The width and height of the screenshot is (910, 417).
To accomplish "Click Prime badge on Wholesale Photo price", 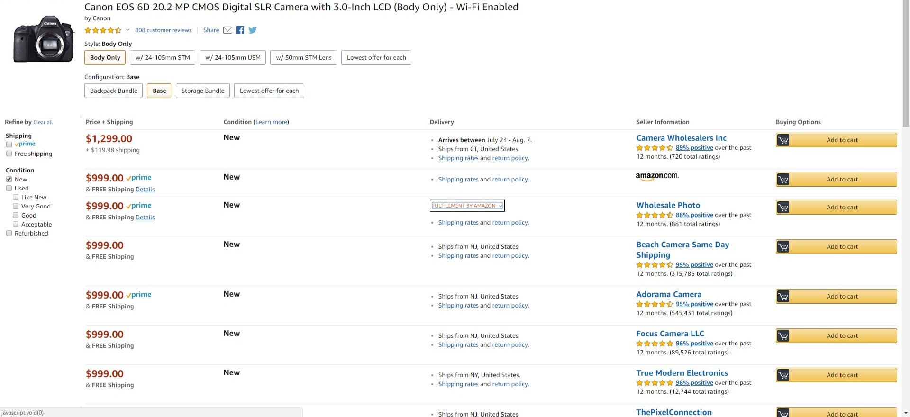I will click(139, 206).
